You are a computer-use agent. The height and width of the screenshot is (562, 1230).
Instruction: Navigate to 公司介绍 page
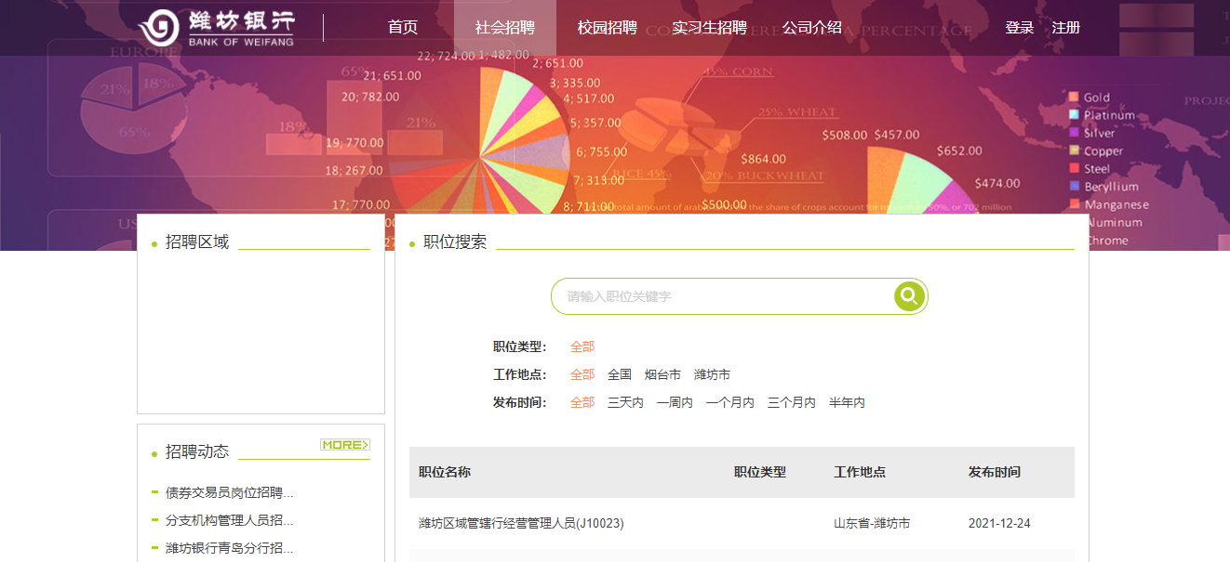tap(811, 28)
